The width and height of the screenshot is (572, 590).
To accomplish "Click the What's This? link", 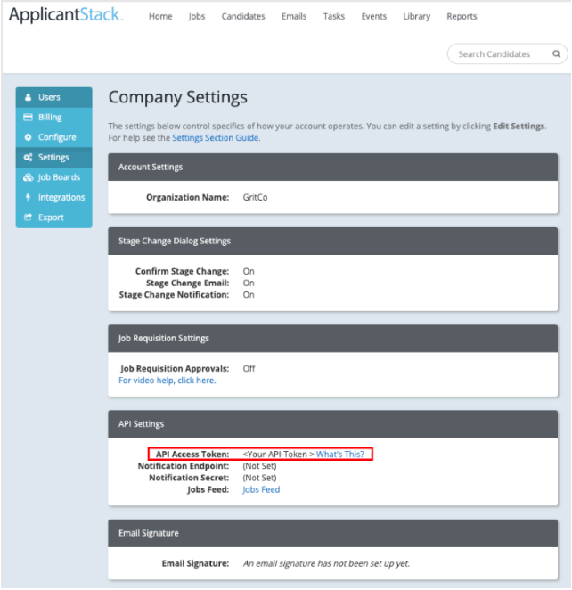I will click(x=340, y=455).
